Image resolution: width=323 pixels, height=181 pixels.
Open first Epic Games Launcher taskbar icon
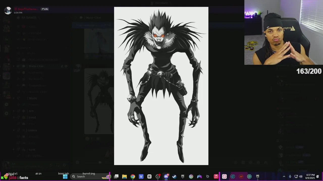pyautogui.click(x=183, y=176)
